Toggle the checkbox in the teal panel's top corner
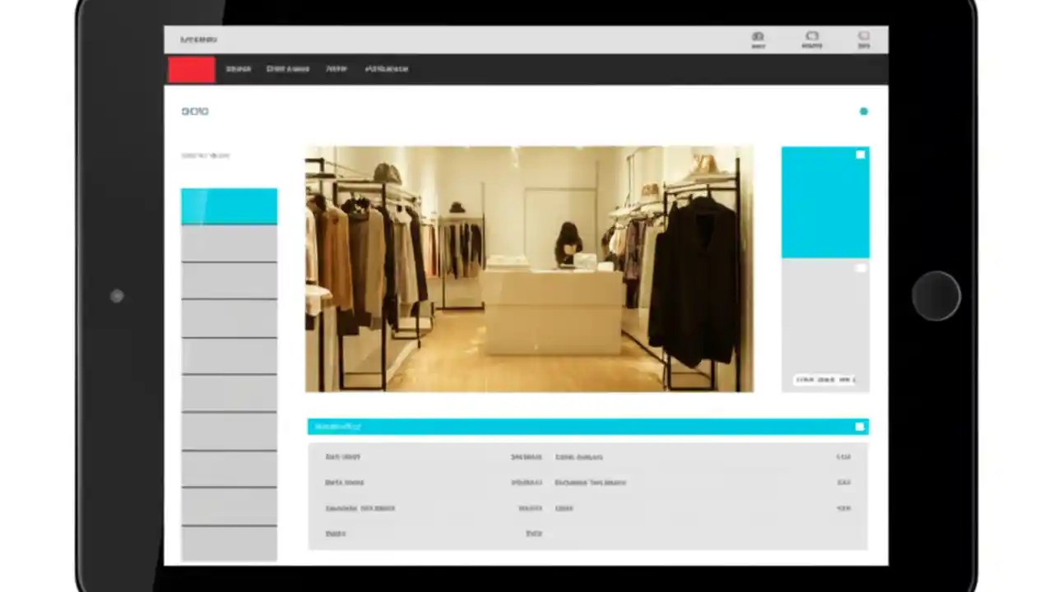 coord(860,155)
